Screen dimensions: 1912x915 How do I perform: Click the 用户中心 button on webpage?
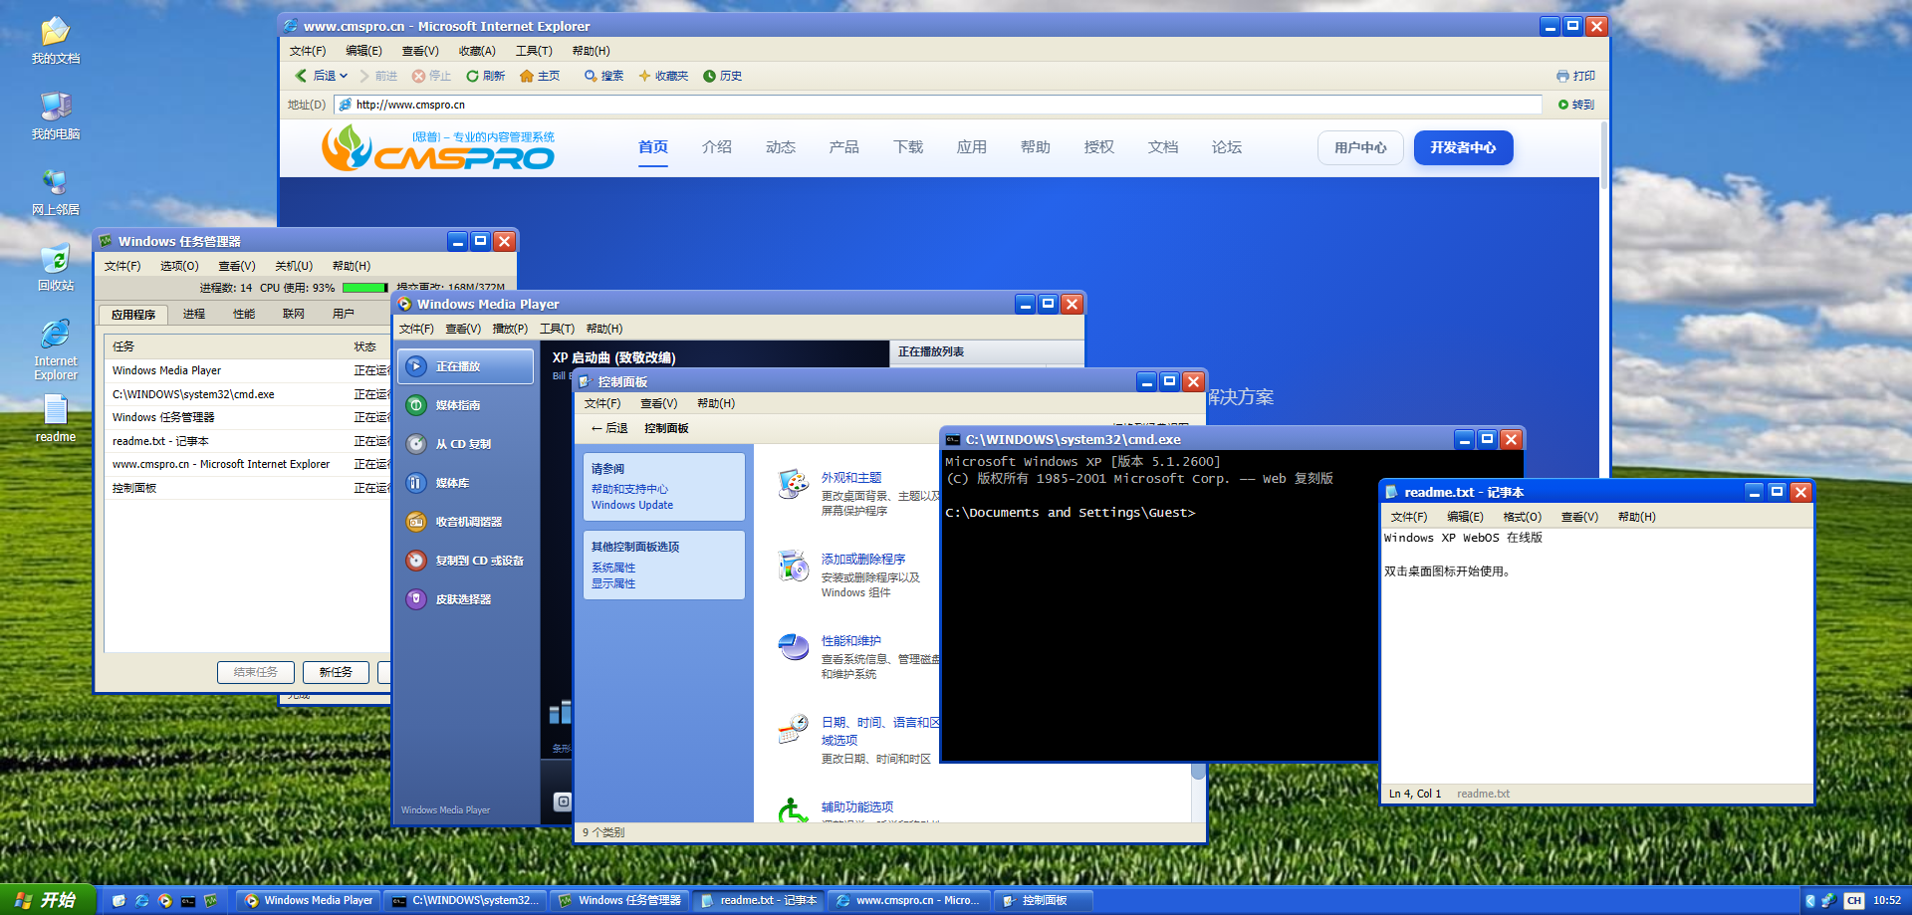click(1360, 147)
